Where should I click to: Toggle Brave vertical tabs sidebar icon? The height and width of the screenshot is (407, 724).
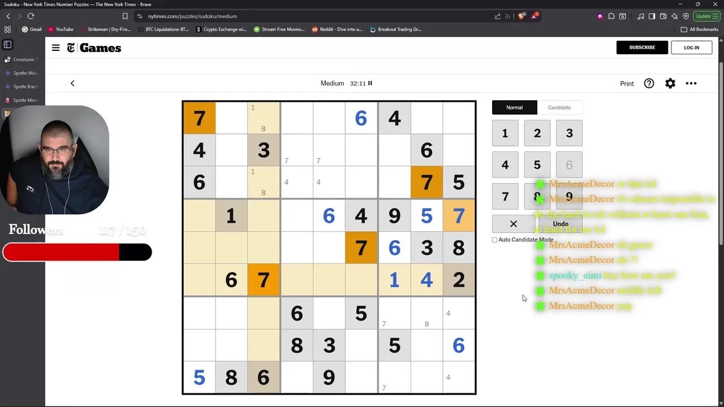[x=7, y=44]
